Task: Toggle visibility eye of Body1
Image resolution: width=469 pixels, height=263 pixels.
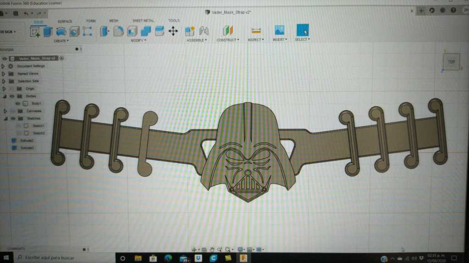Action: pyautogui.click(x=18, y=104)
